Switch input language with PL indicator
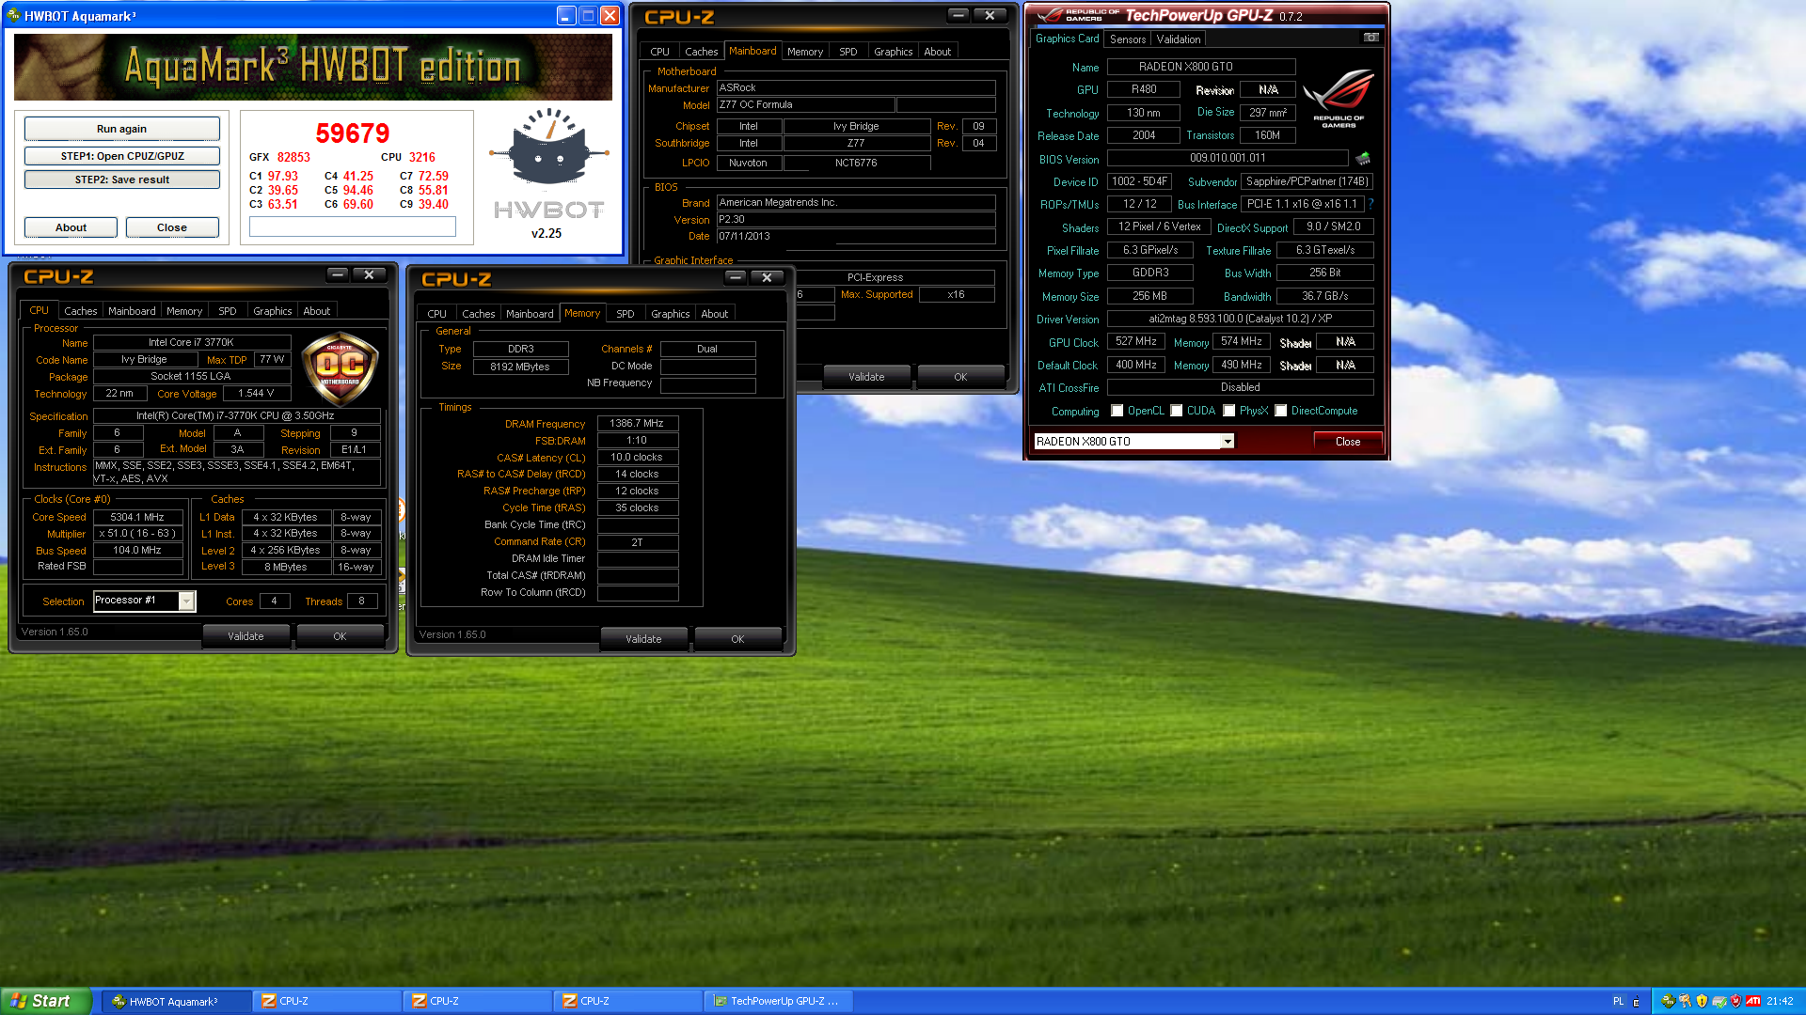This screenshot has height=1015, width=1806. coord(1619,1001)
